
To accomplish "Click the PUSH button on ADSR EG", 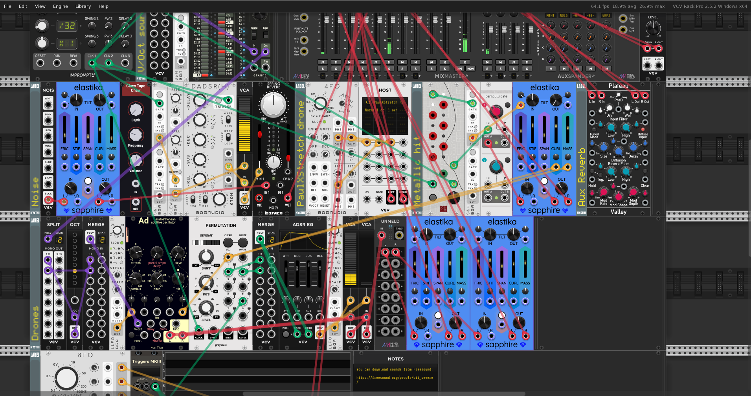I will tap(286, 334).
